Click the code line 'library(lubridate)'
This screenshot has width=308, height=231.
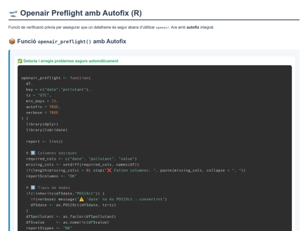tap(47, 130)
